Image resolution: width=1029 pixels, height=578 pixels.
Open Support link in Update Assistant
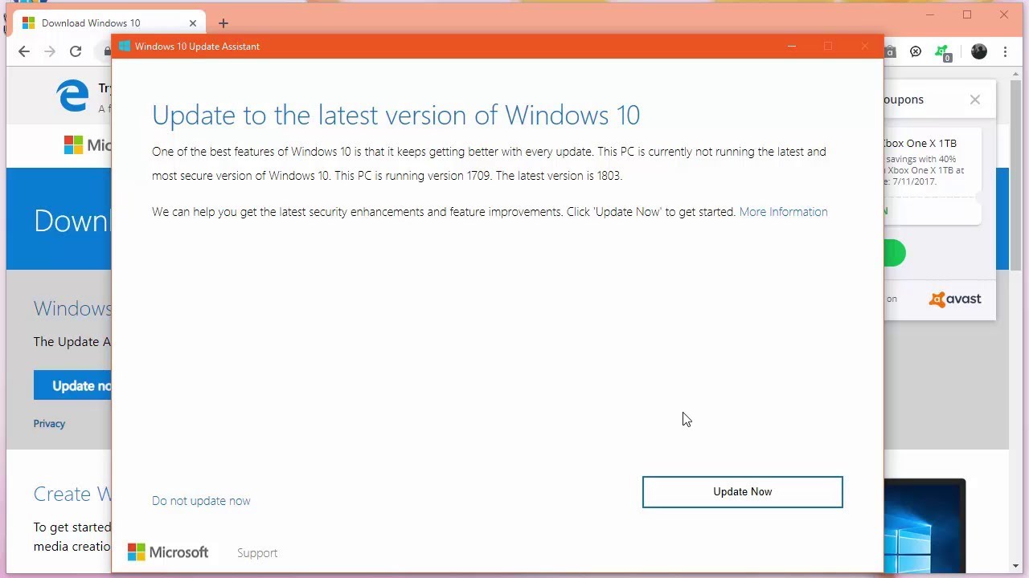[257, 553]
